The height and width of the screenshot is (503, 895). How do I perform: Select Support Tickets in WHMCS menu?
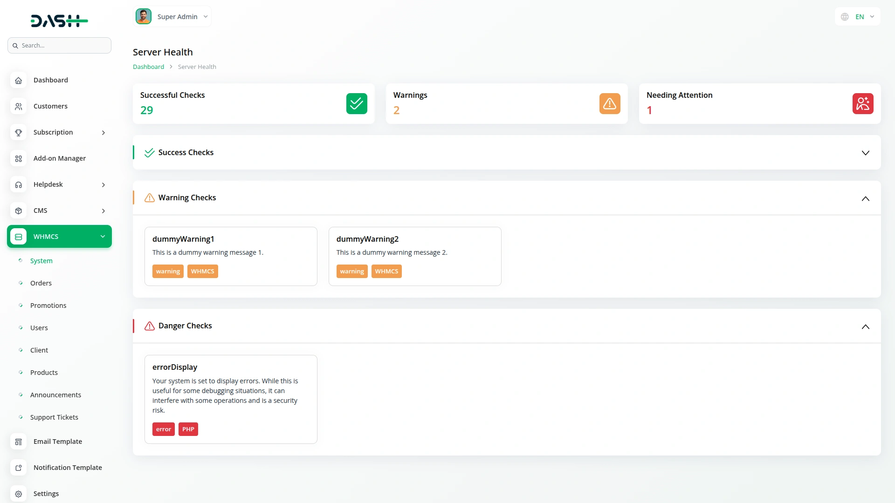54,417
